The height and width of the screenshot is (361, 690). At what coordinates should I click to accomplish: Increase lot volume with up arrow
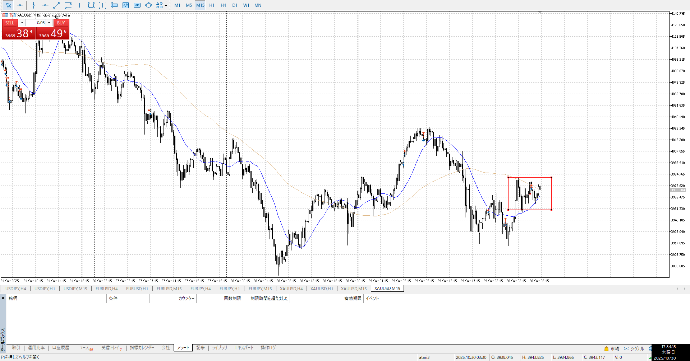click(49, 23)
